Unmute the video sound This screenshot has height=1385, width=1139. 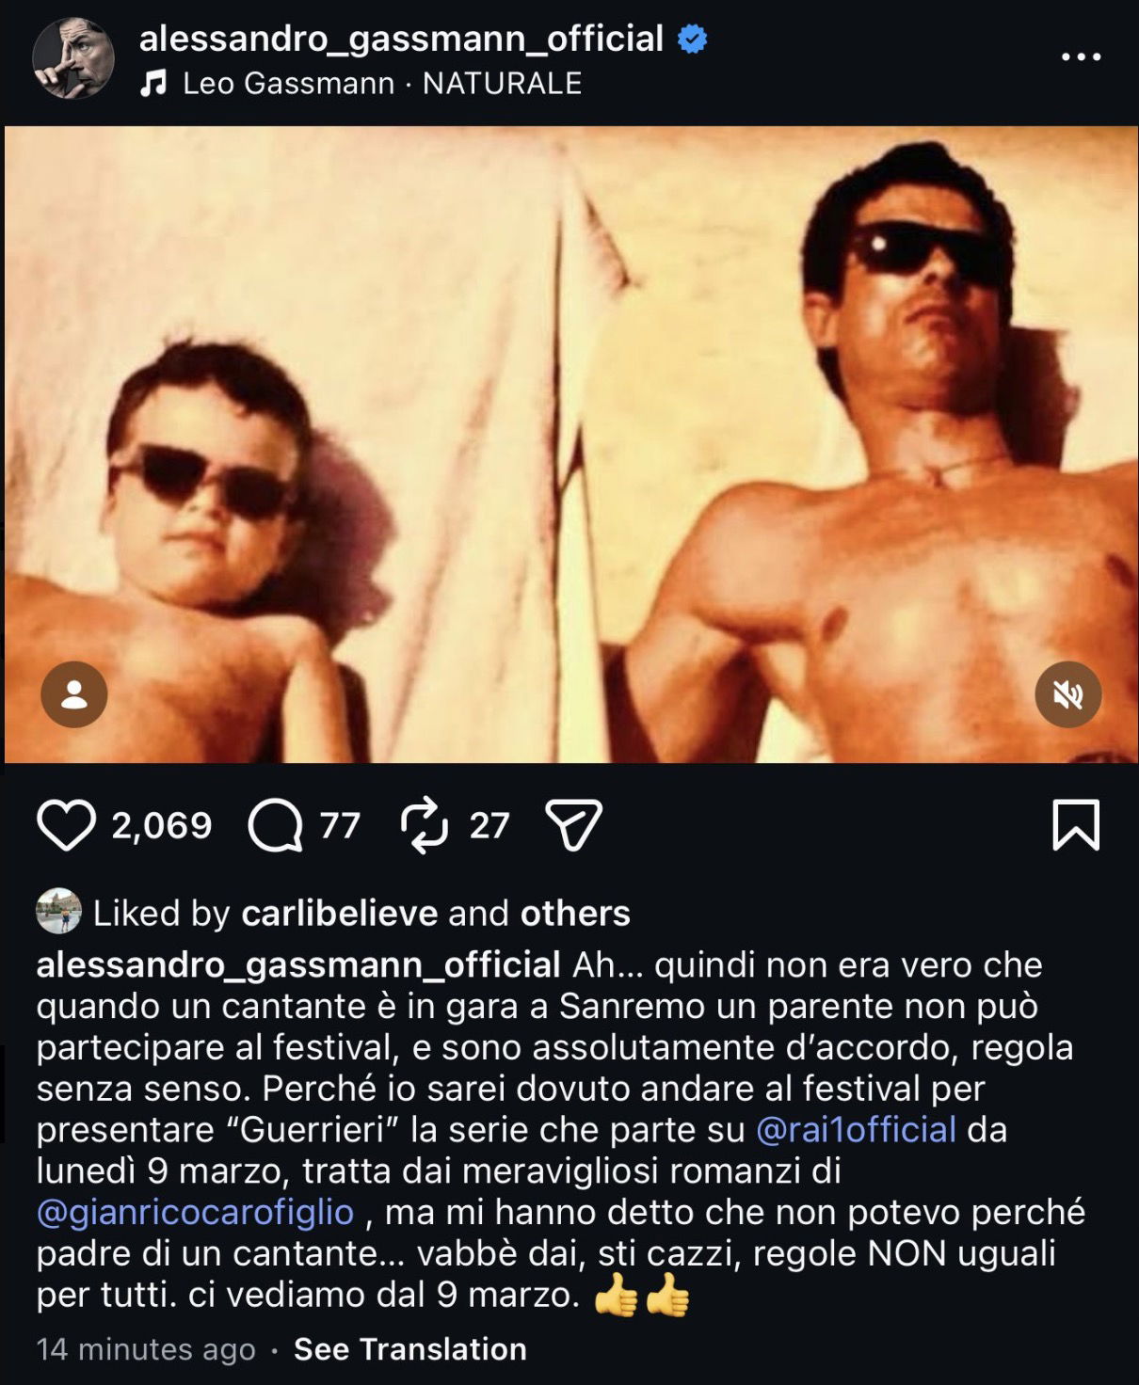(1067, 695)
